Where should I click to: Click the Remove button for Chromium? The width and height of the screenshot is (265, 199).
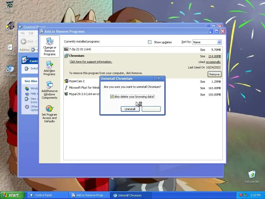[215, 74]
